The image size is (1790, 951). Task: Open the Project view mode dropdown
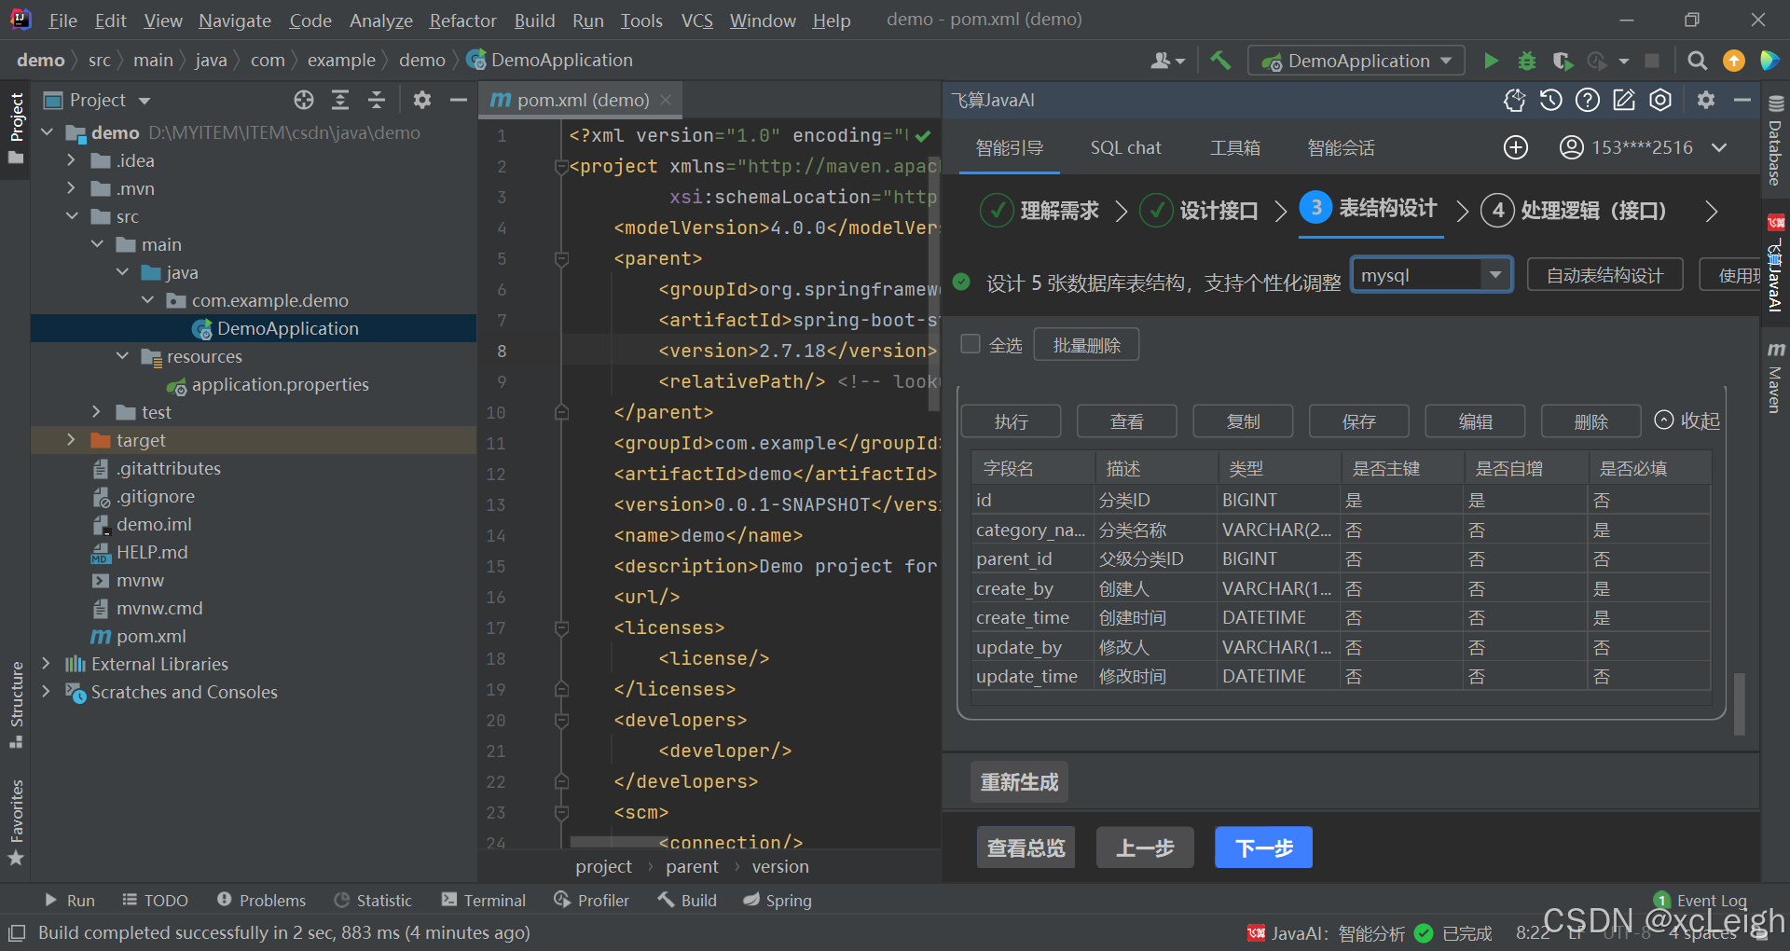point(144,100)
